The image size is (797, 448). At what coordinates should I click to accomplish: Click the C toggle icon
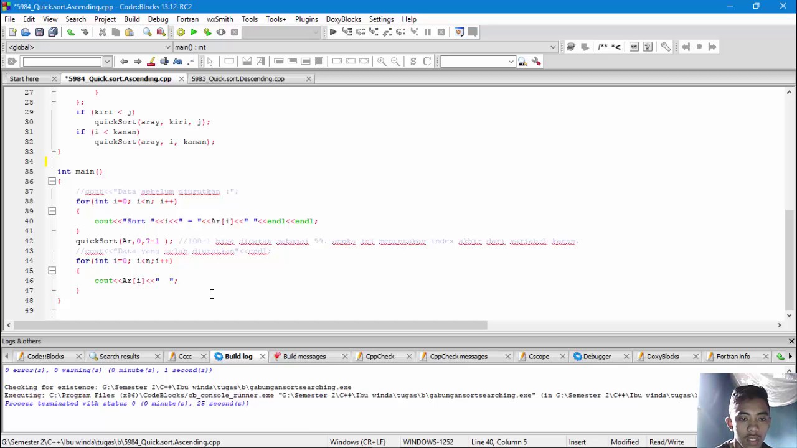[x=427, y=61]
